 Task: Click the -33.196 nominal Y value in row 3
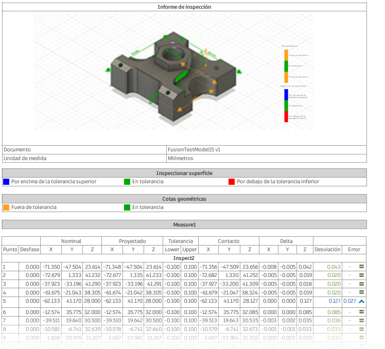73,284
